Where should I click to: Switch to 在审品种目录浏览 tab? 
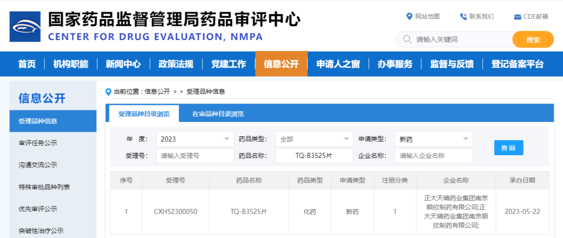[218, 114]
